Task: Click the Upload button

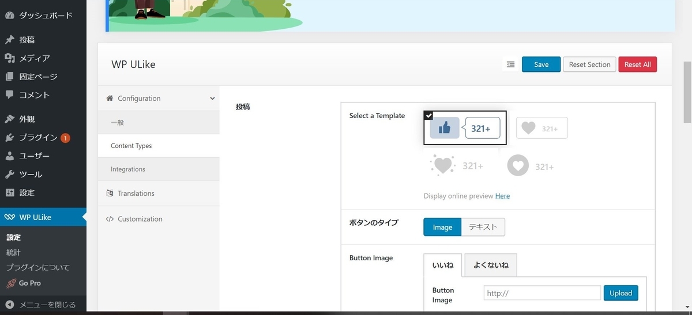Action: click(x=621, y=293)
